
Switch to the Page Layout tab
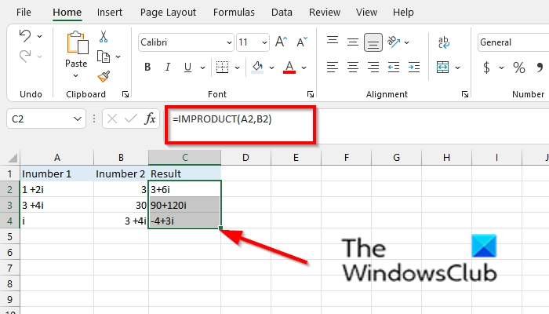point(168,13)
